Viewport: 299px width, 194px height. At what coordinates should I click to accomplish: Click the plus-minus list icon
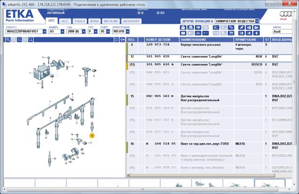(206, 33)
